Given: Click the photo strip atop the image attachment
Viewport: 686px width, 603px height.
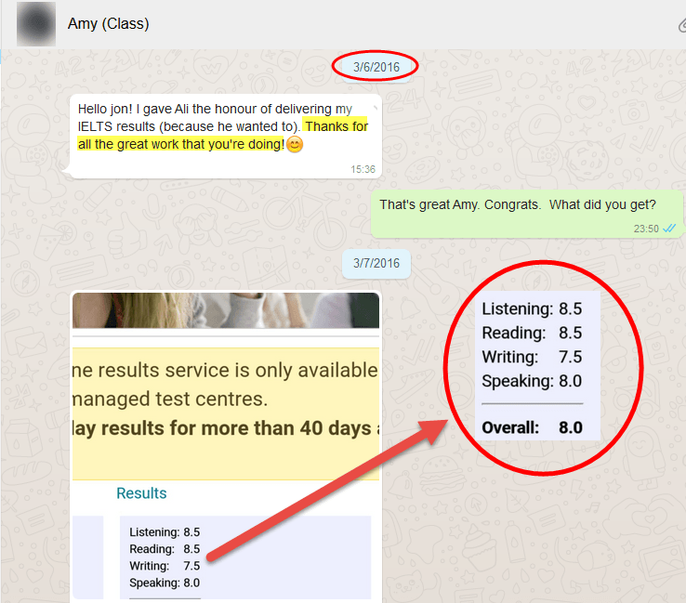Looking at the screenshot, I should (225, 310).
